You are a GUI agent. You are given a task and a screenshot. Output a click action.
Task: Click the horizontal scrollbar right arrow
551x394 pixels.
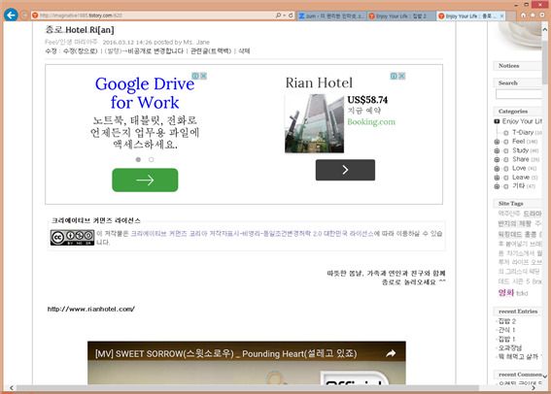coord(534,387)
